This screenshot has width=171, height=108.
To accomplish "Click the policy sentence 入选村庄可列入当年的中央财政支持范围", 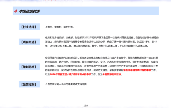I will pos(66,84).
